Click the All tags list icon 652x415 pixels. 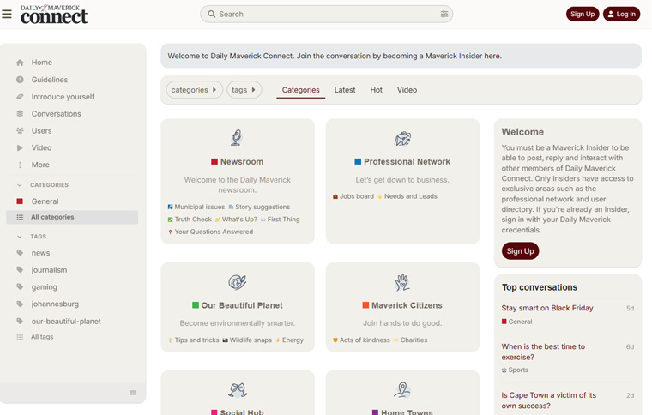20,337
